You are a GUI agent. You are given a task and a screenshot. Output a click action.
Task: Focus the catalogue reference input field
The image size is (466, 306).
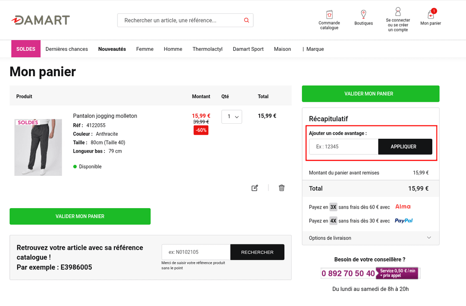[196, 252]
